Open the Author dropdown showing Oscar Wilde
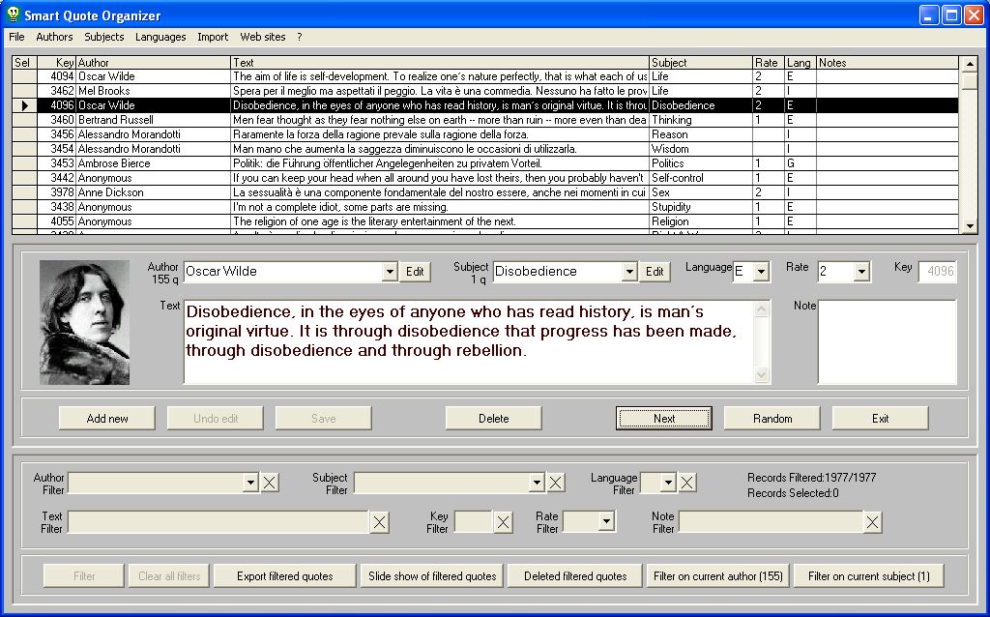 tap(390, 272)
